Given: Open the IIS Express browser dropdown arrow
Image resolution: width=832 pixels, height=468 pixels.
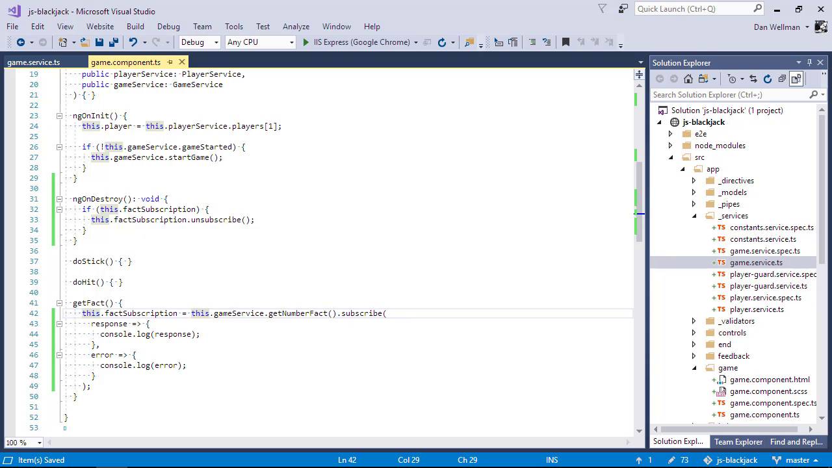Looking at the screenshot, I should [416, 42].
